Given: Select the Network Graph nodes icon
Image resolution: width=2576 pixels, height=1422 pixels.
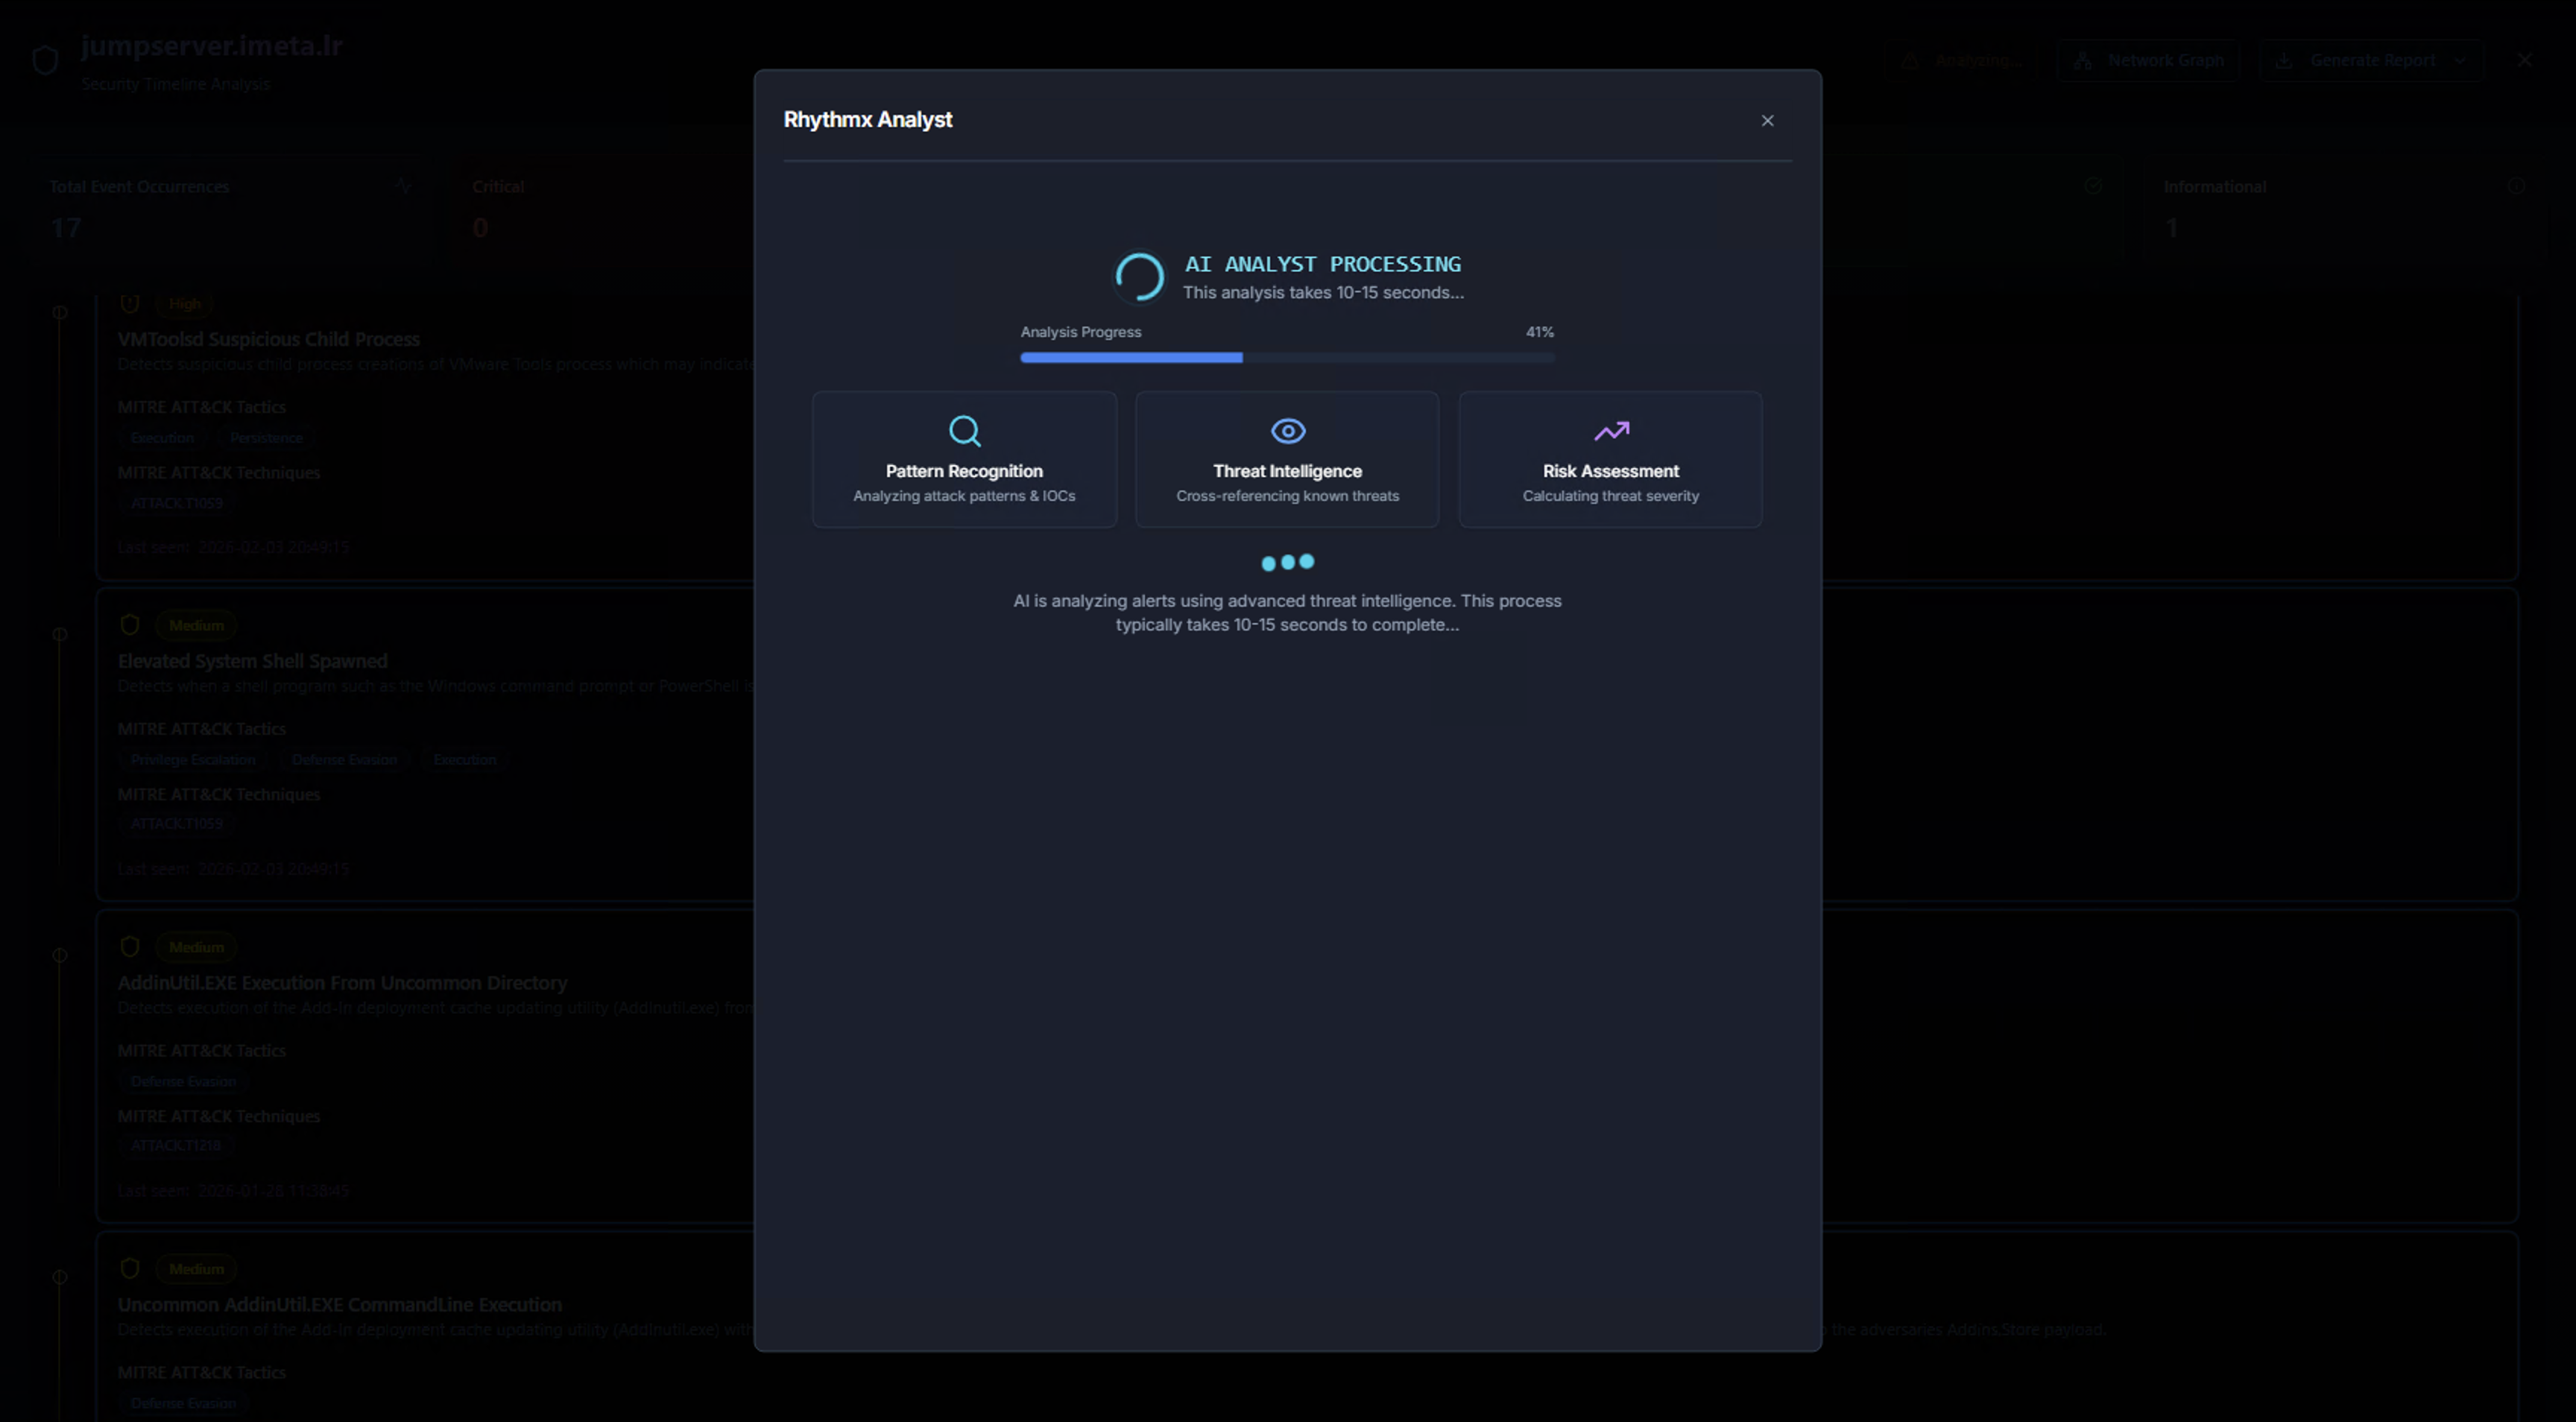Looking at the screenshot, I should [2084, 60].
